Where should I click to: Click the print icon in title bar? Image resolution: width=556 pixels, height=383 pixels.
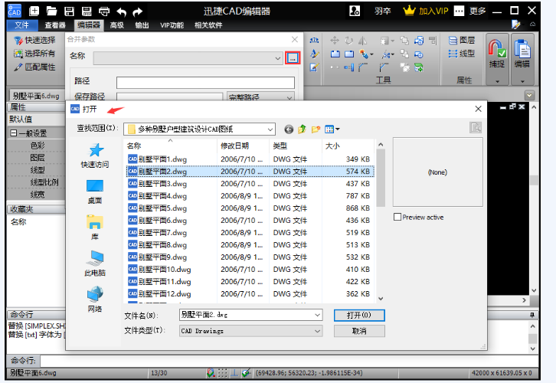[x=104, y=11]
